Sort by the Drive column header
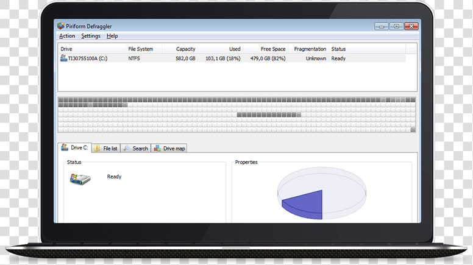The width and height of the screenshot is (473, 265). 92,49
